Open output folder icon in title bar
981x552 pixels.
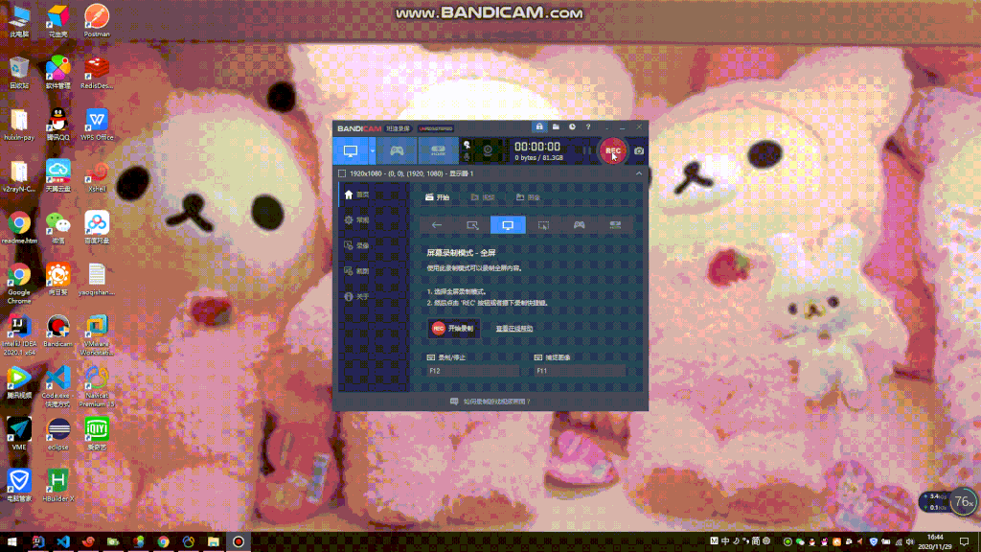(556, 127)
